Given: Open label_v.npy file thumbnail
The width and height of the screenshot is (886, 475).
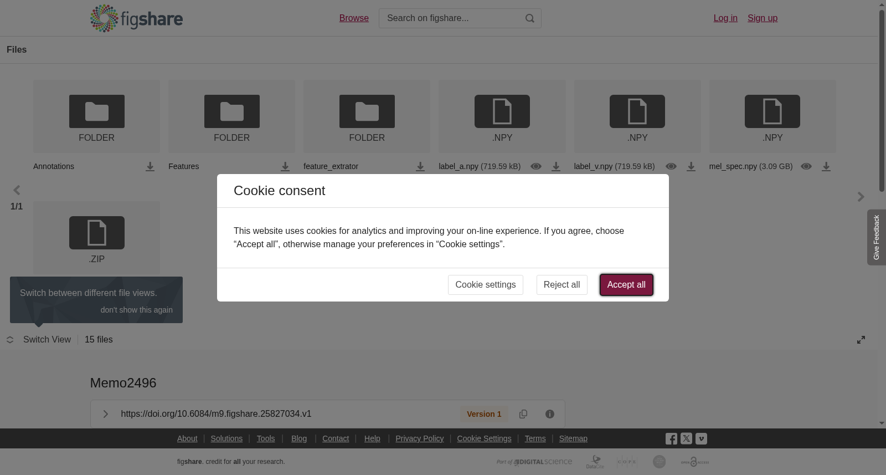Looking at the screenshot, I should coord(637,116).
